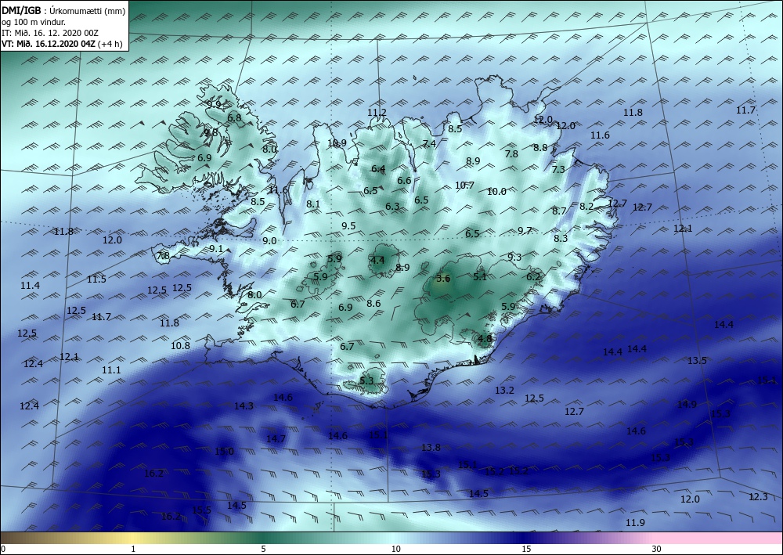Click the map value 9.1
The width and height of the screenshot is (783, 555).
(x=216, y=248)
